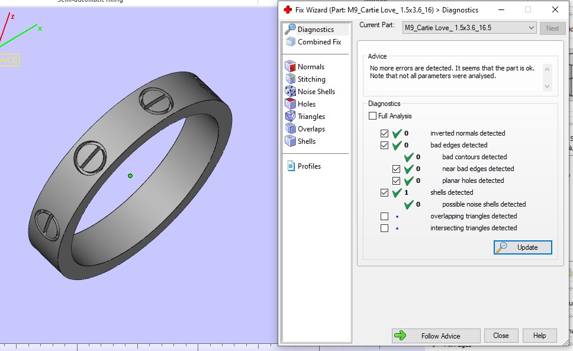
Task: Click the Follow Advice button
Action: click(436, 336)
